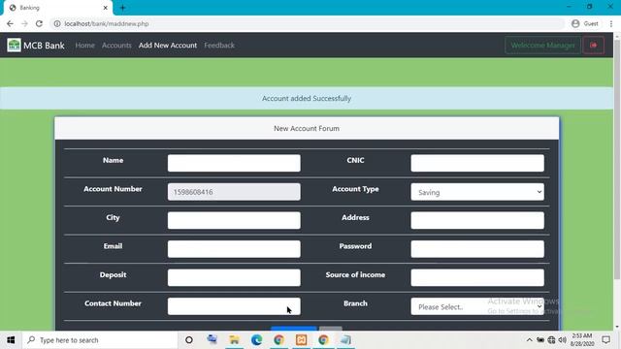
Task: Go back using the browser back arrow
Action: tap(10, 23)
